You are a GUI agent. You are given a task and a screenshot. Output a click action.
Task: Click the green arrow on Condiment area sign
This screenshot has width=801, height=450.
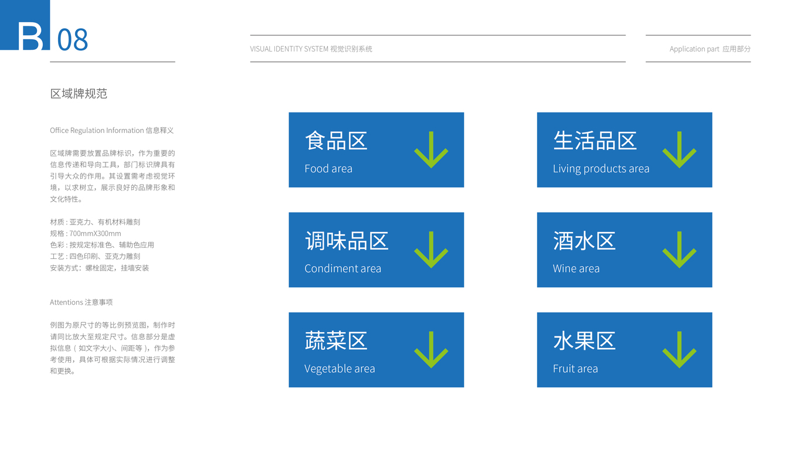tap(431, 250)
